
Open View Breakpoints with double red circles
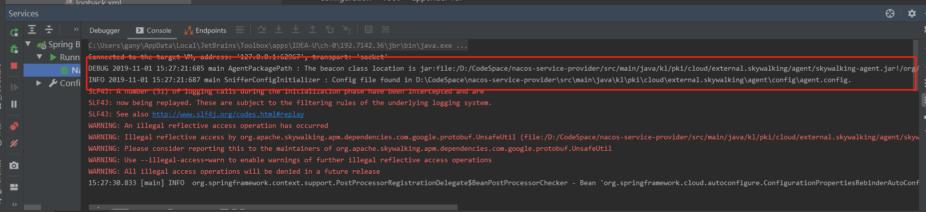[14, 126]
